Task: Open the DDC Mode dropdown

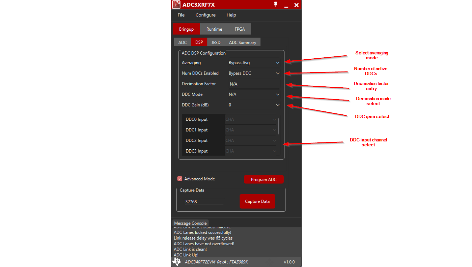Action: [x=254, y=94]
